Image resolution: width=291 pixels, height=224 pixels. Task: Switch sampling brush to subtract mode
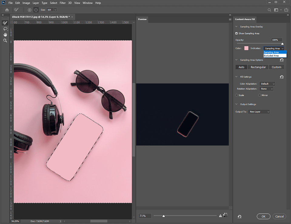pyautogui.click(x=36, y=10)
